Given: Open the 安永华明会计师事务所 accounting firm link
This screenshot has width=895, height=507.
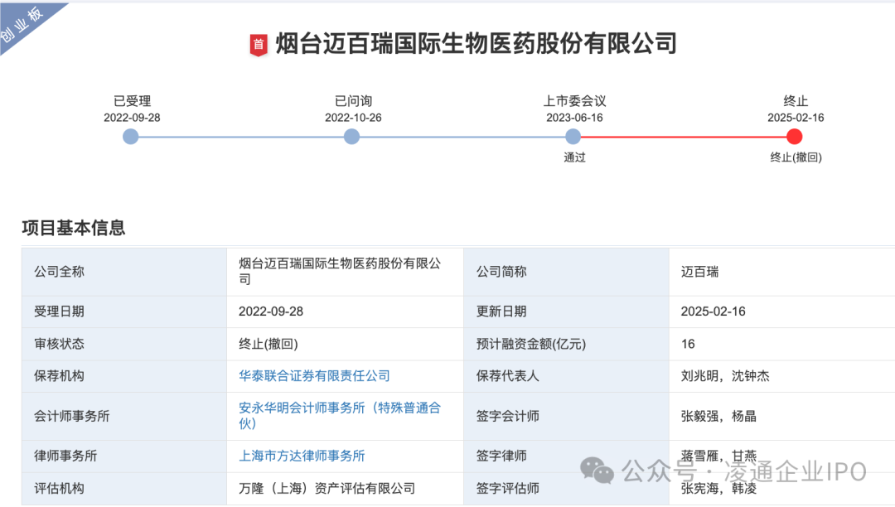Looking at the screenshot, I should tap(340, 416).
